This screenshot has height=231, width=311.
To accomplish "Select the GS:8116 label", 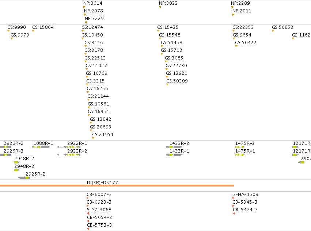I will (94, 43).
